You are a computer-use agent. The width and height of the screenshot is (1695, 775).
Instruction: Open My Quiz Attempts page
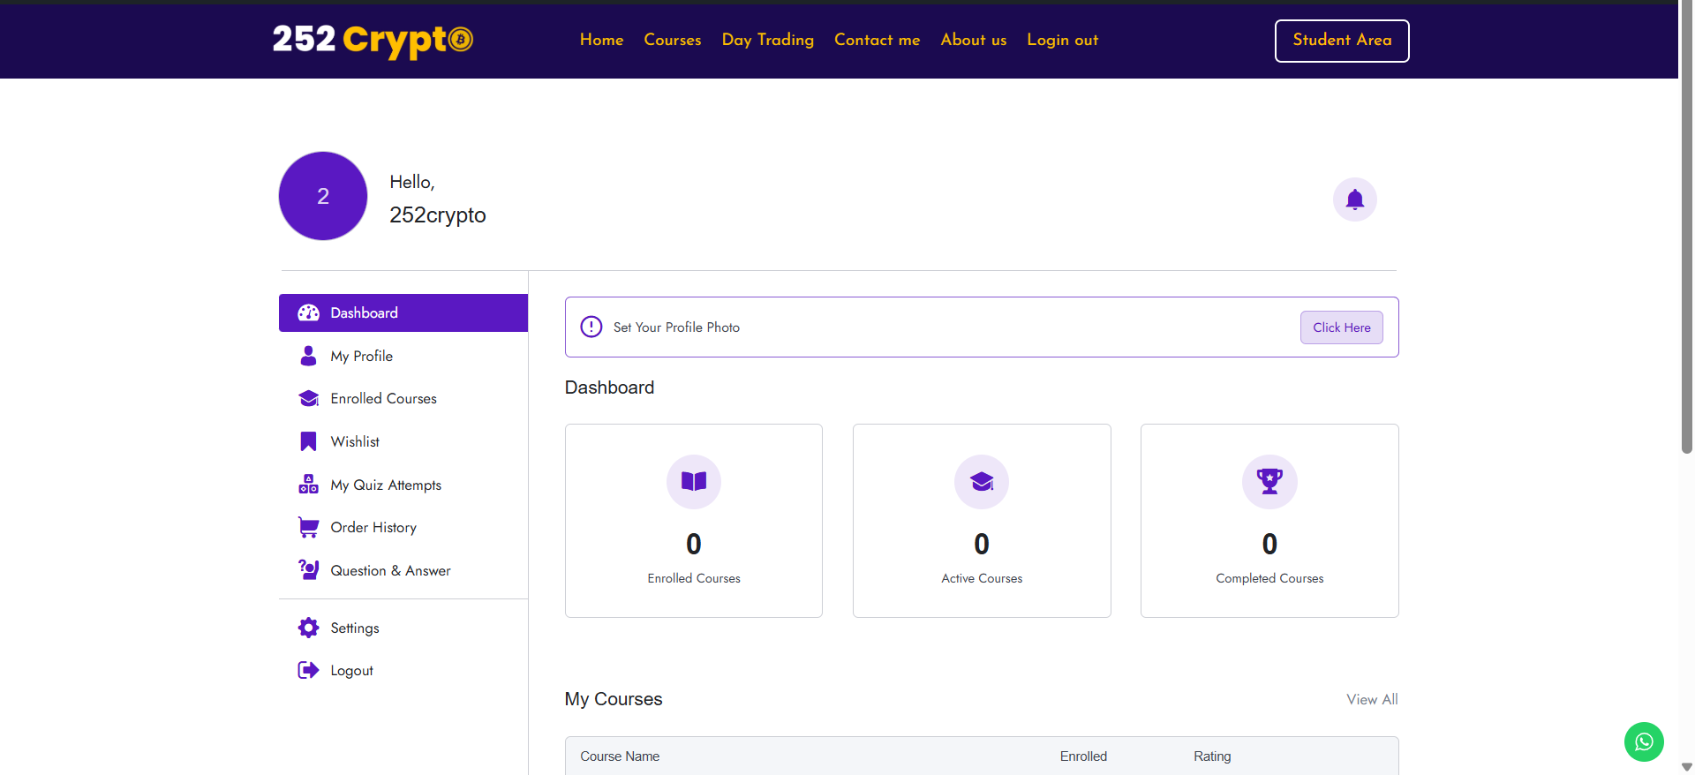[x=386, y=485]
